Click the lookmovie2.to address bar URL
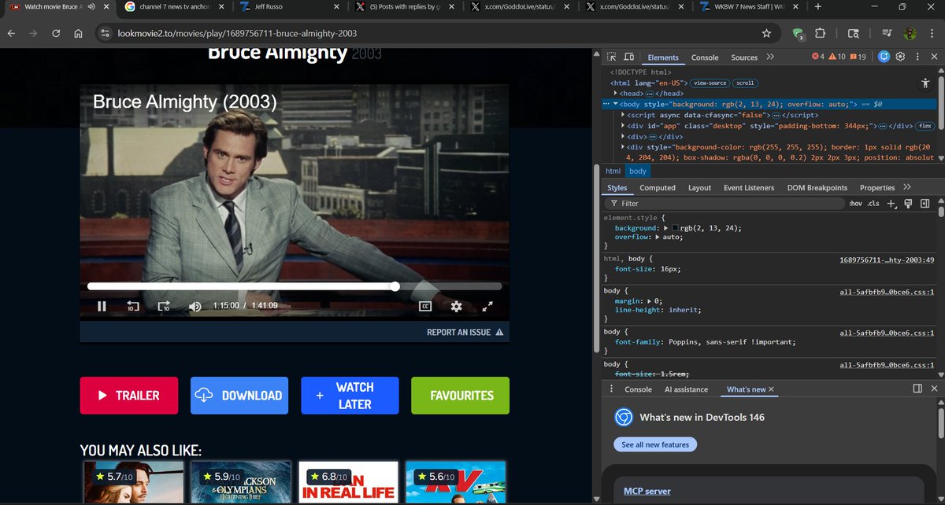The height and width of the screenshot is (505, 945). pos(237,35)
